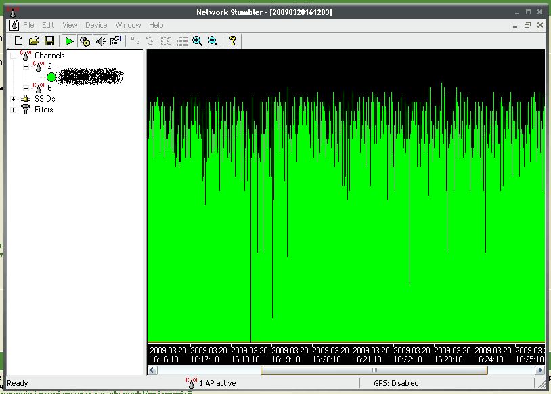The image size is (551, 394).
Task: Open the Window menu
Action: pyautogui.click(x=128, y=25)
